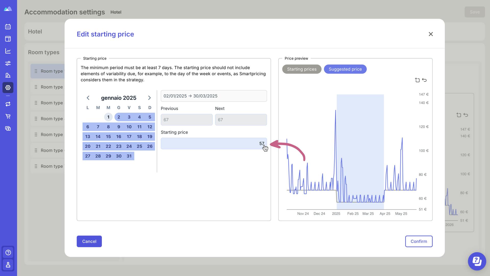The image size is (490, 276).
Task: Click the integrations sidebar icon
Action: 8,104
